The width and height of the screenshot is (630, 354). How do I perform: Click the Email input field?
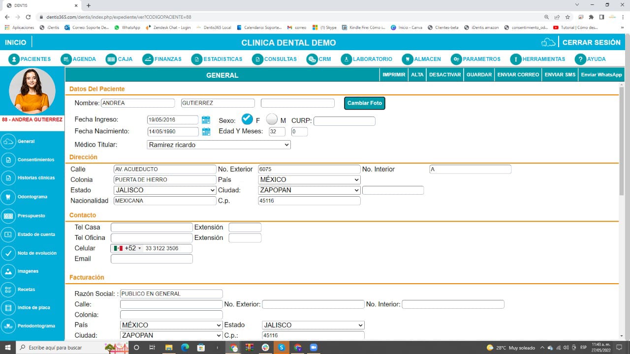152,259
